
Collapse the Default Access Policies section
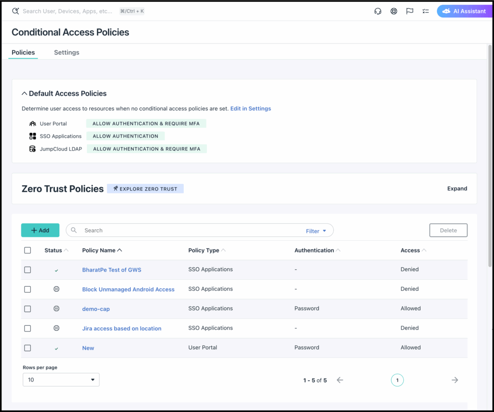(x=25, y=94)
